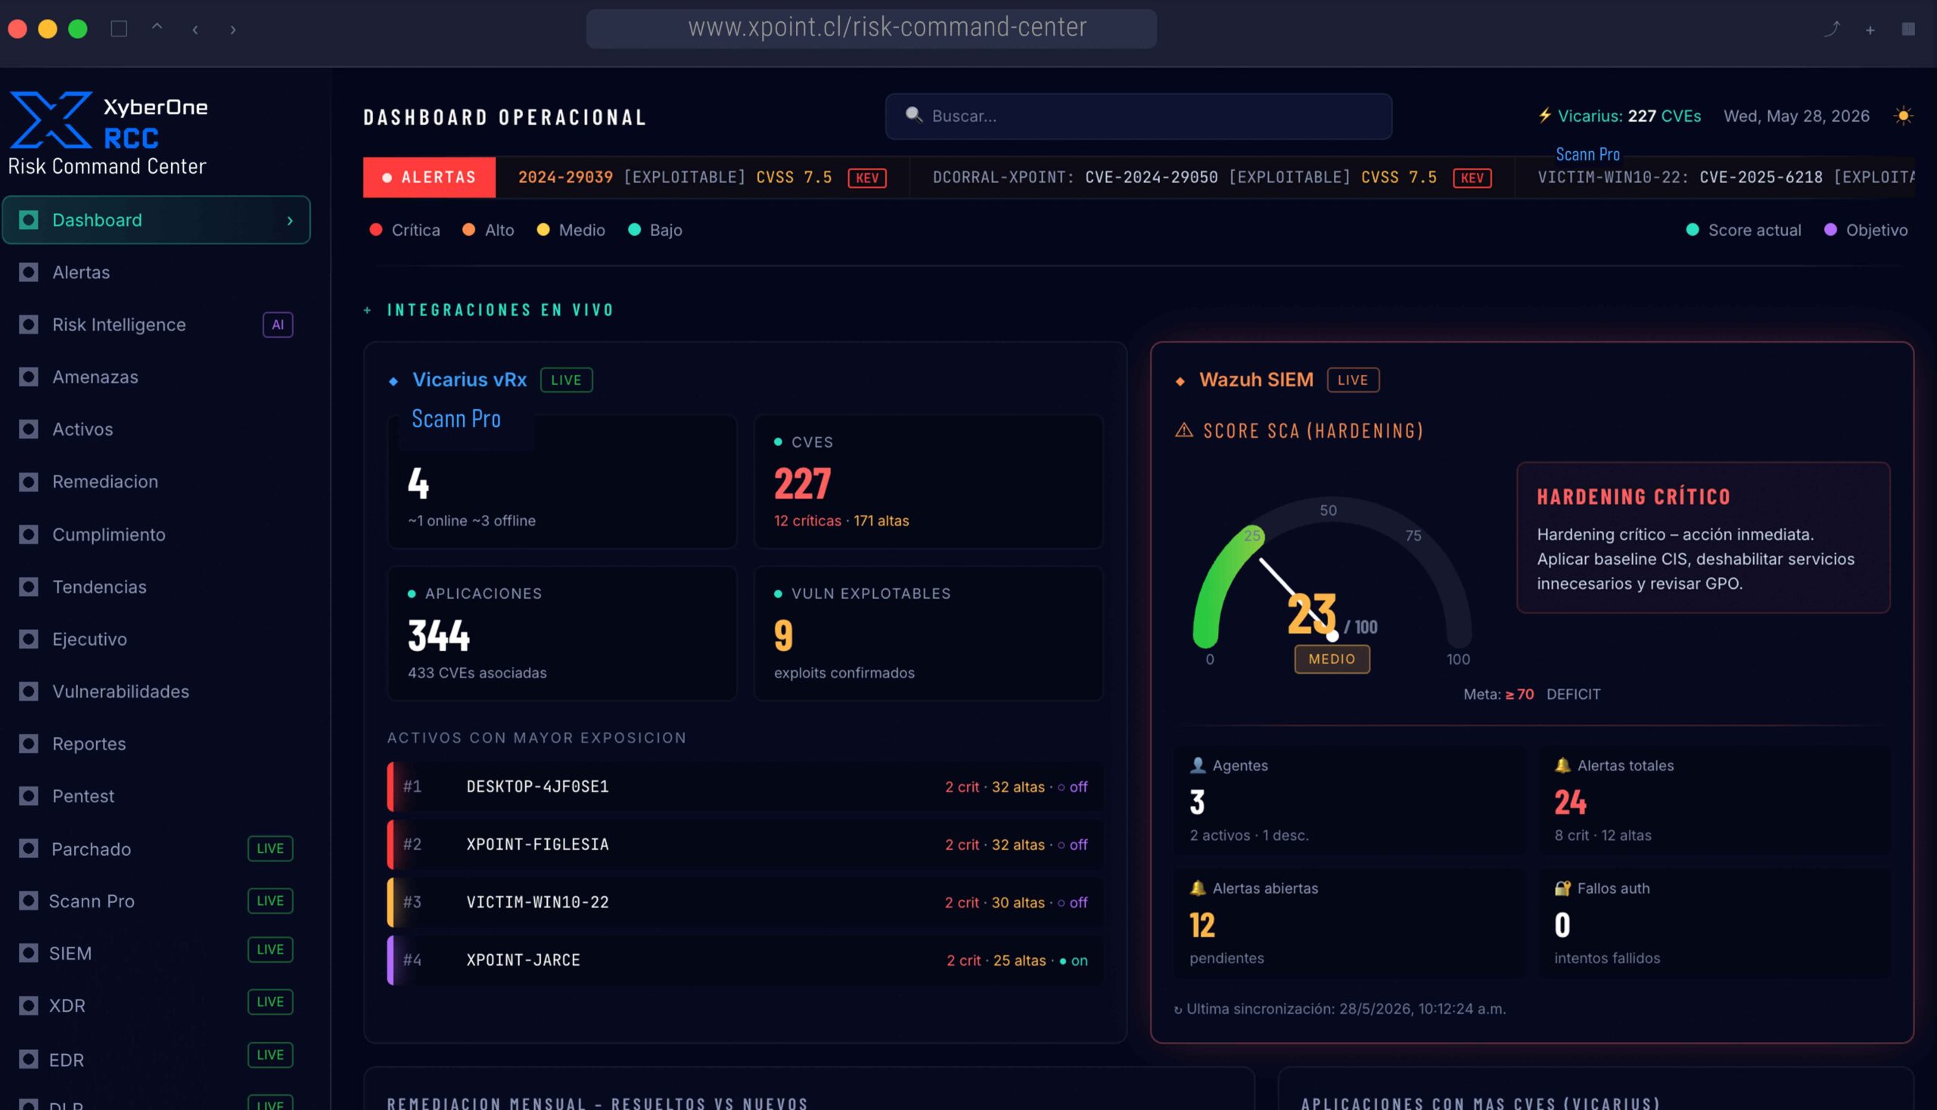Collapse the Integraciones en vivo section
This screenshot has height=1110, width=1937.
tap(368, 310)
